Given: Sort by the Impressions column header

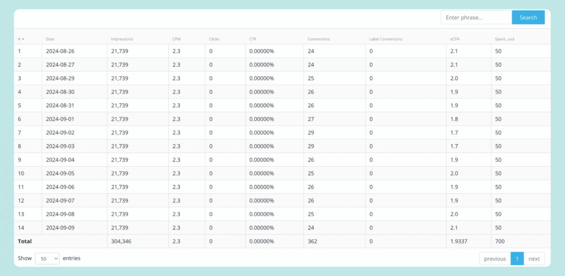Looking at the screenshot, I should tap(122, 39).
